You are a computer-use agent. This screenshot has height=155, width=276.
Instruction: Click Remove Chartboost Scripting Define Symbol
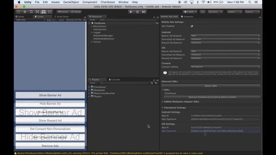[212, 97]
